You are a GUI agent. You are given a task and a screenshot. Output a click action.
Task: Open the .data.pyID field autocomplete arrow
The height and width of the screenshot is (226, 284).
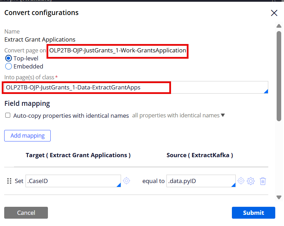233,185
